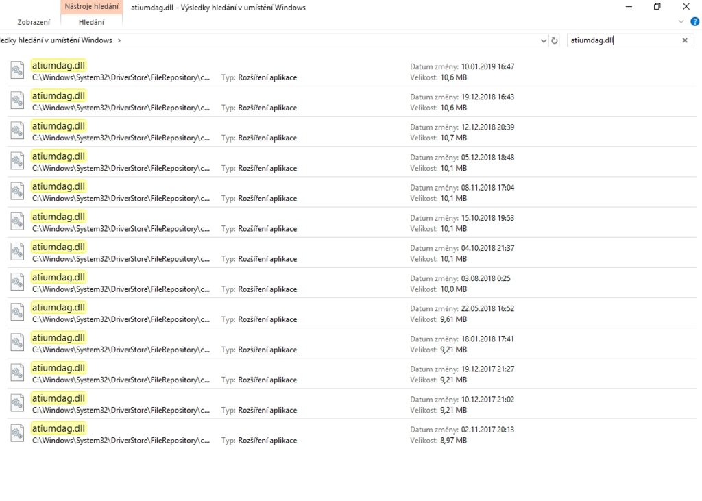Select atiumdag.dll result dated 10.12.2017
This screenshot has width=702, height=501.
tap(58, 398)
